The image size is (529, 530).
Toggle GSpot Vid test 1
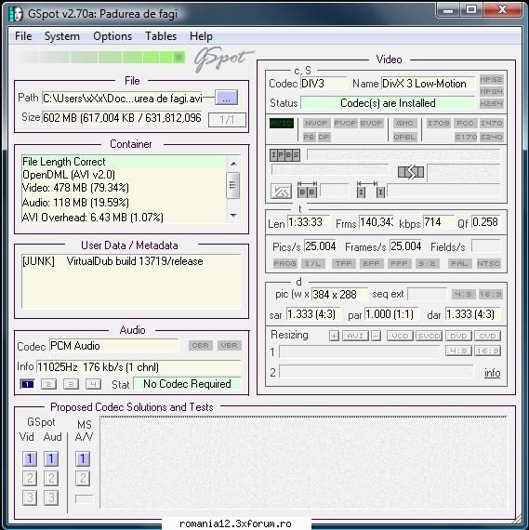tap(30, 458)
